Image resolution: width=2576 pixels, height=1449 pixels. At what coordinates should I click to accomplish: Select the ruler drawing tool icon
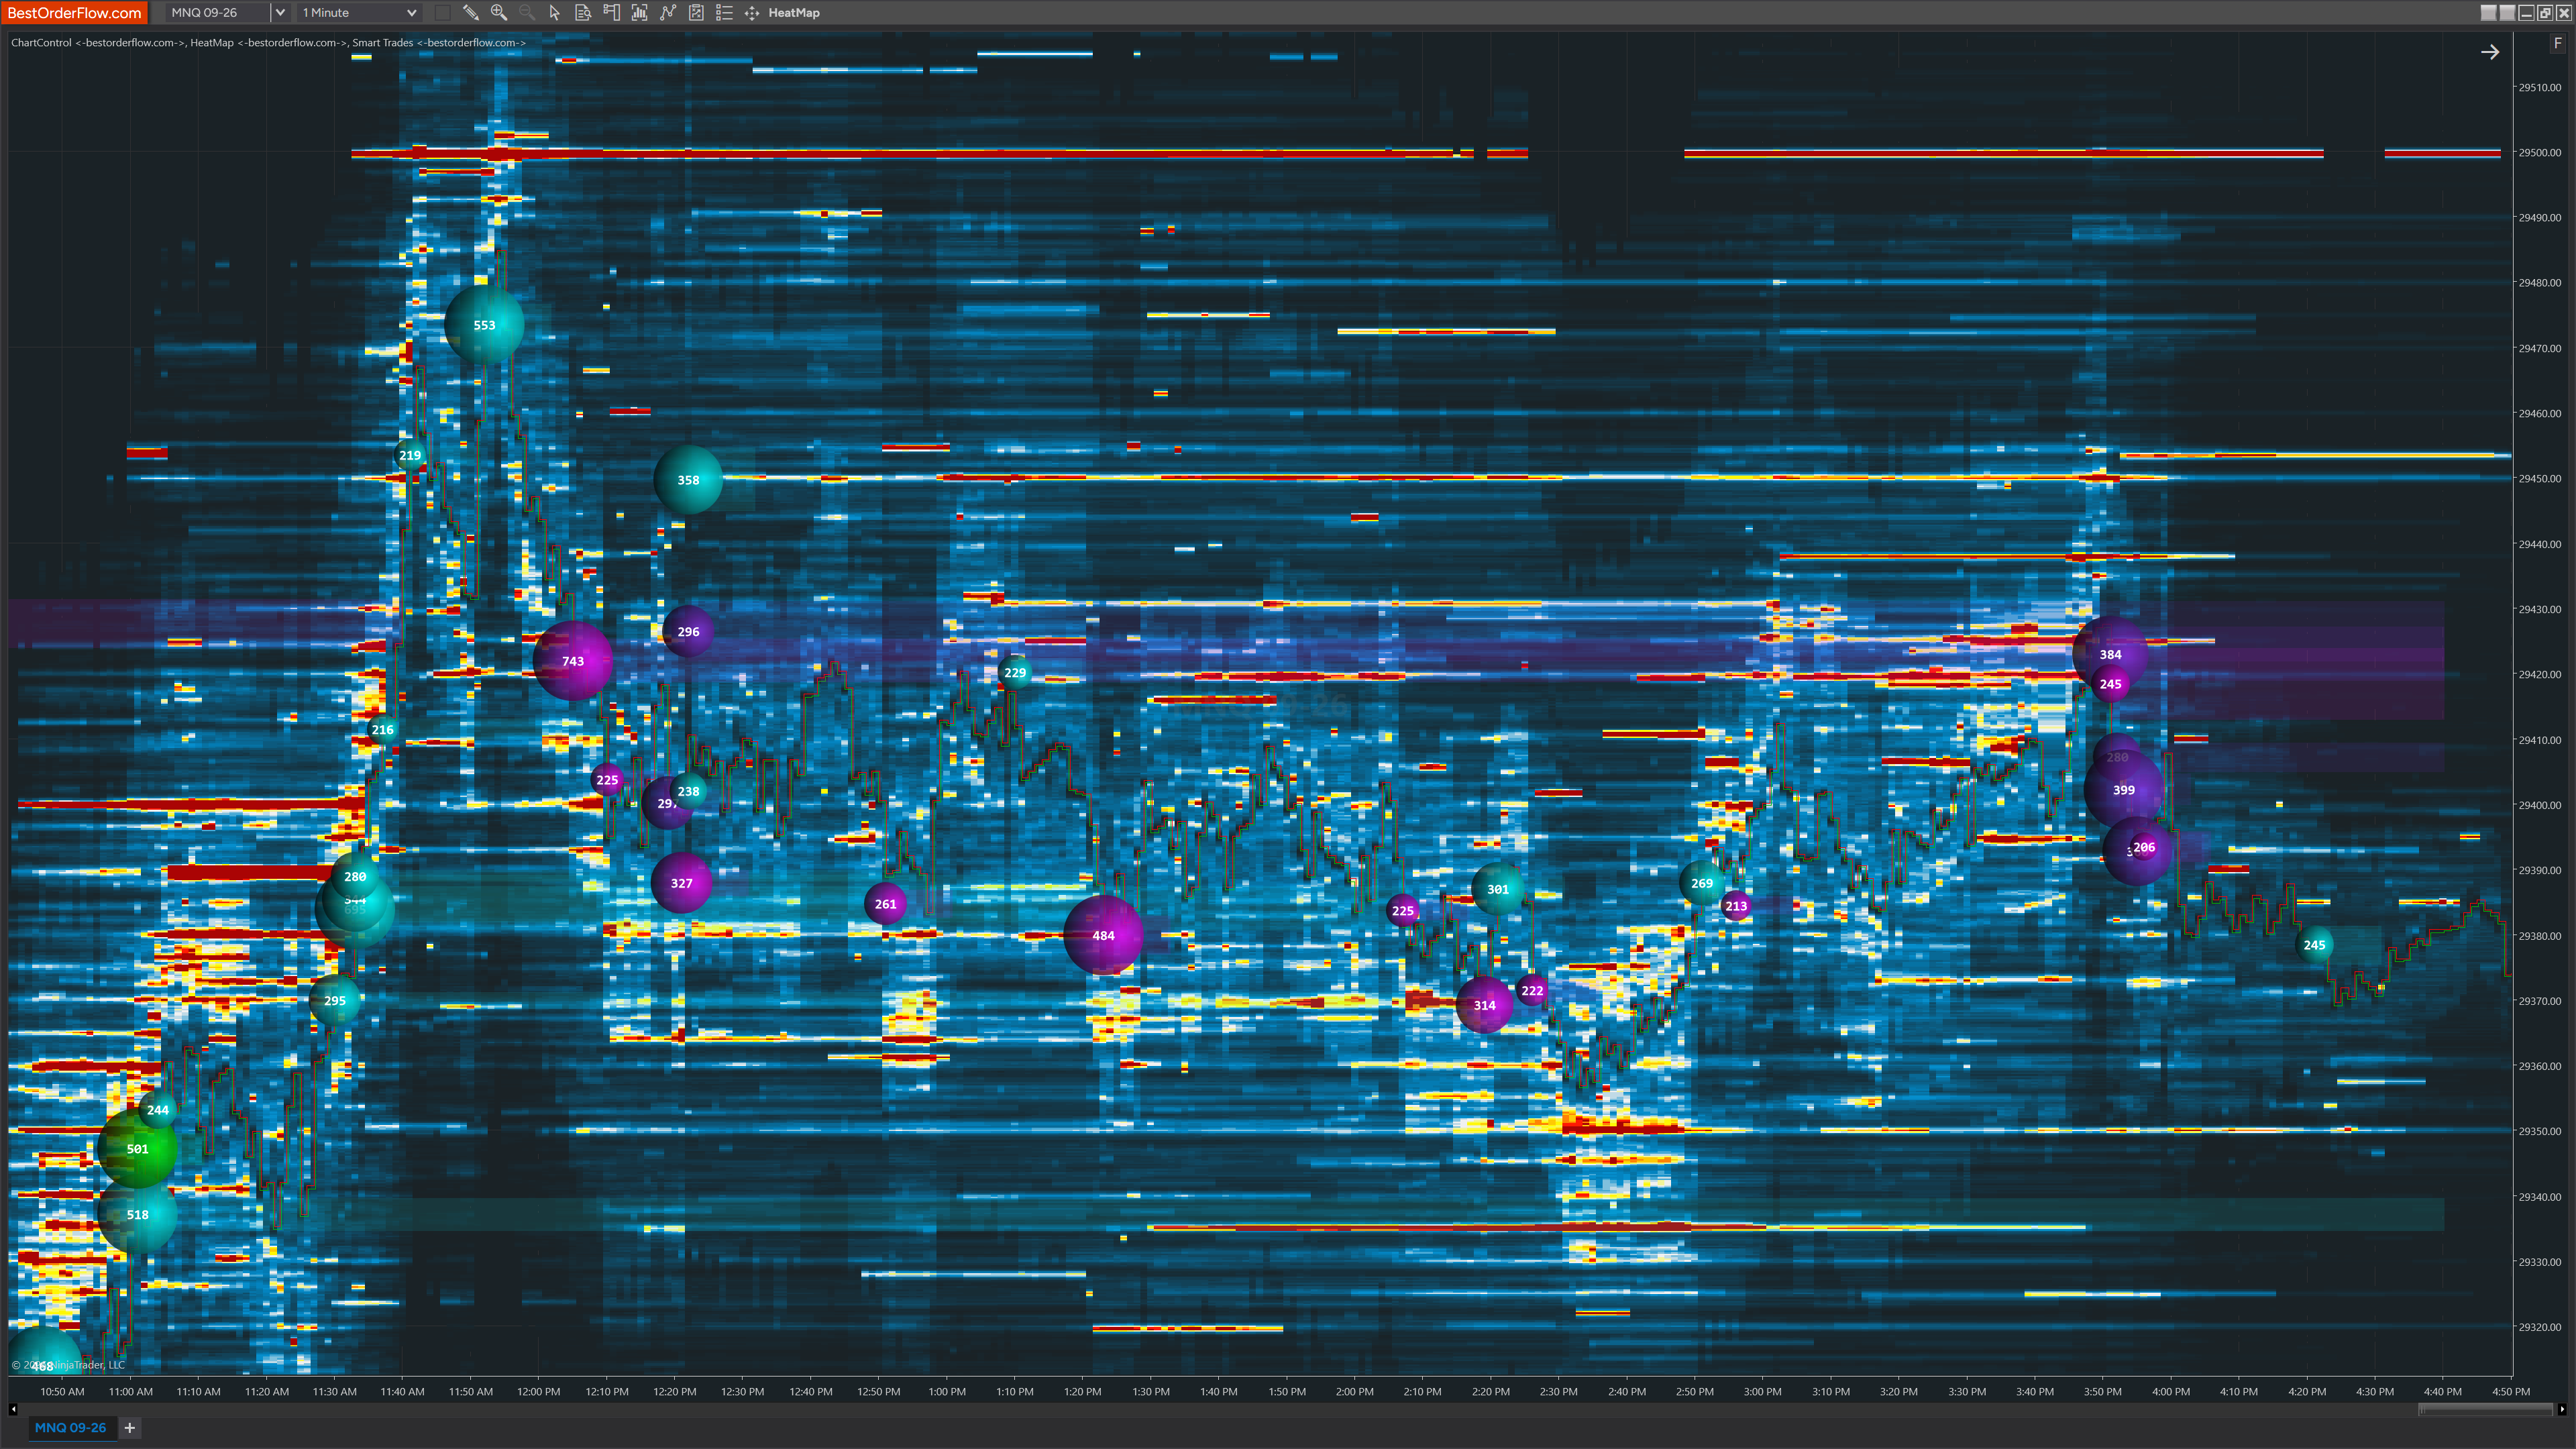point(470,13)
